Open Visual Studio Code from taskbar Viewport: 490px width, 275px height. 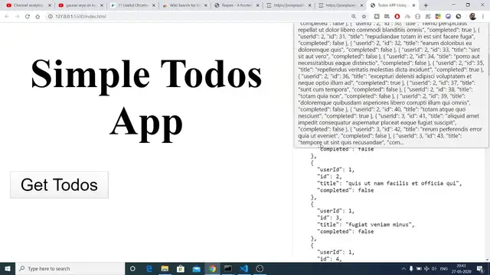click(x=243, y=268)
